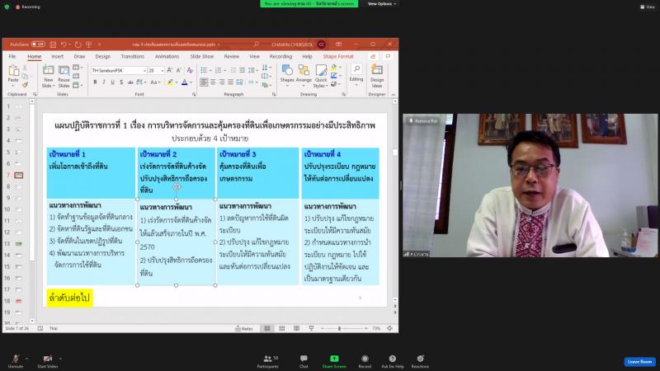This screenshot has height=371, width=660.
Task: Start slide show from status bar icon
Action: 311,328
